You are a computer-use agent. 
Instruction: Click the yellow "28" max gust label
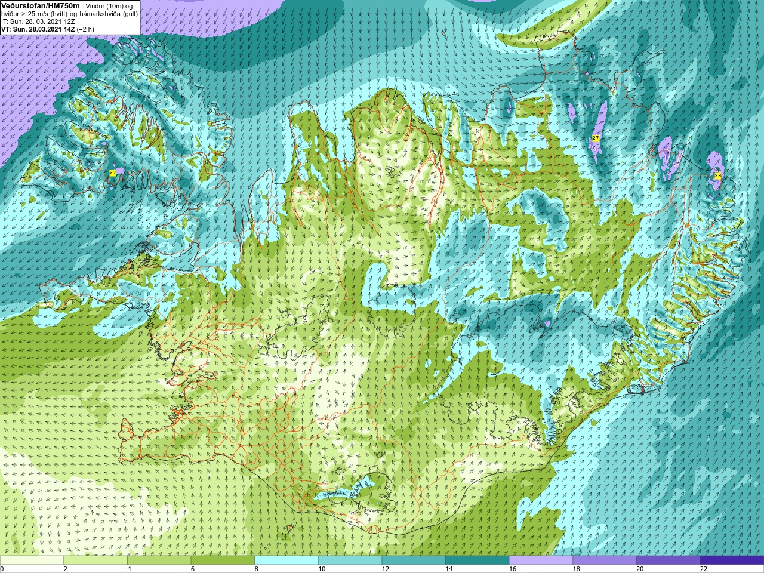point(717,176)
